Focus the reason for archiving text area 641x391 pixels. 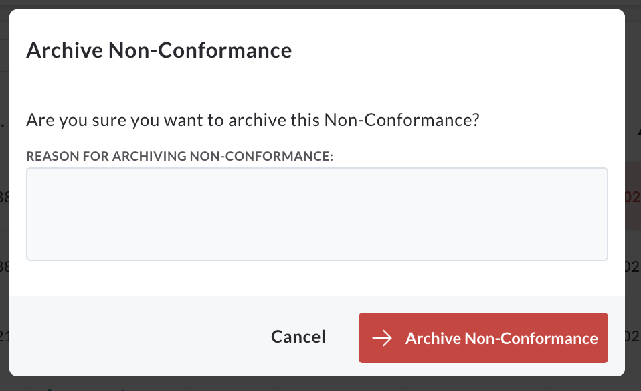click(317, 214)
